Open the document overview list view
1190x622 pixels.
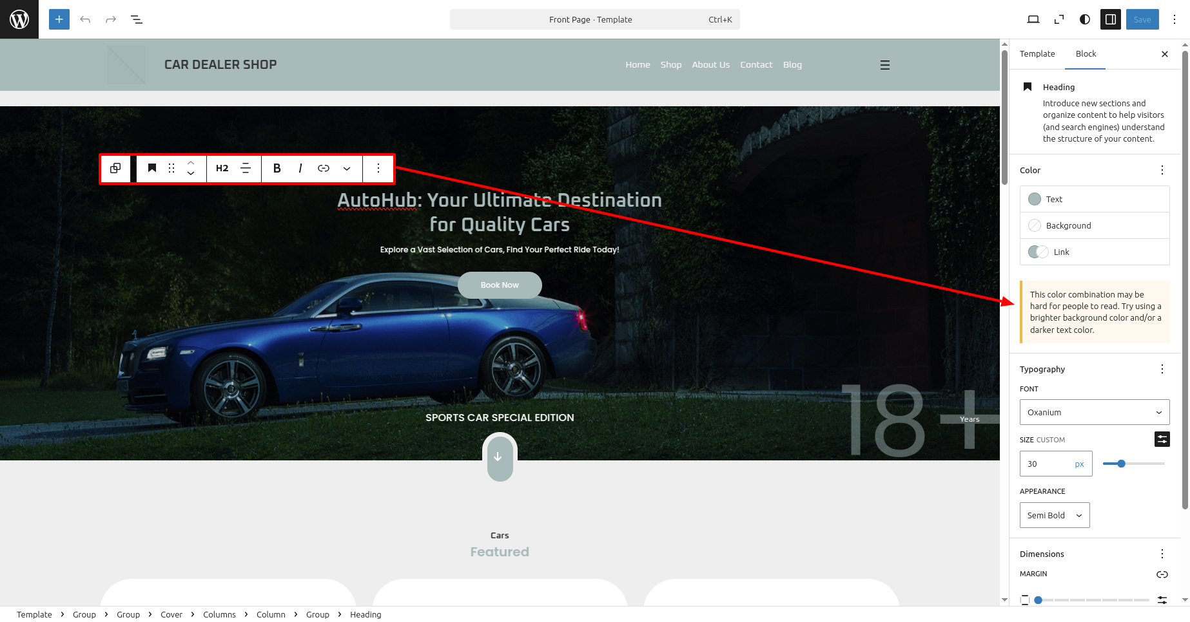137,19
